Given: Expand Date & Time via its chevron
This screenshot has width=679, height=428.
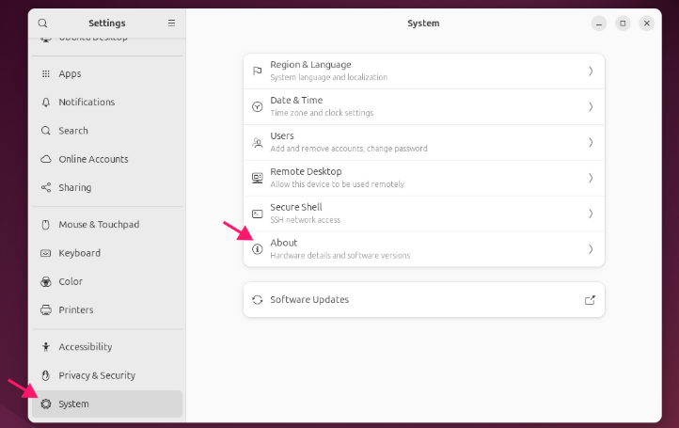Looking at the screenshot, I should click(591, 106).
